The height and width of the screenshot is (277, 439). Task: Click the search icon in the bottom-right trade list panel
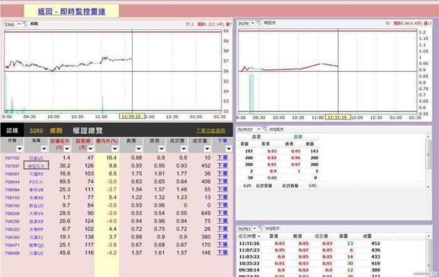click(261, 228)
